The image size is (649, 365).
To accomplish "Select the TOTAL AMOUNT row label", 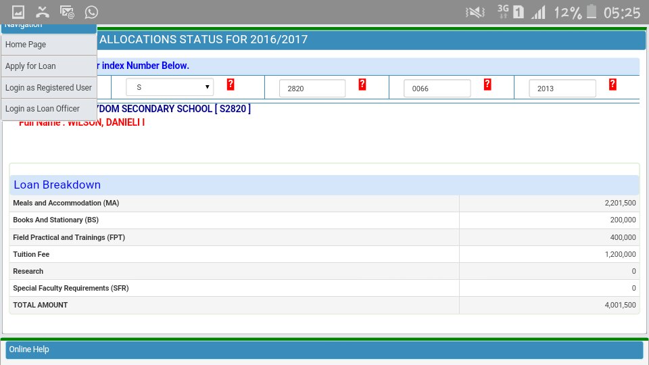I will 40,306.
